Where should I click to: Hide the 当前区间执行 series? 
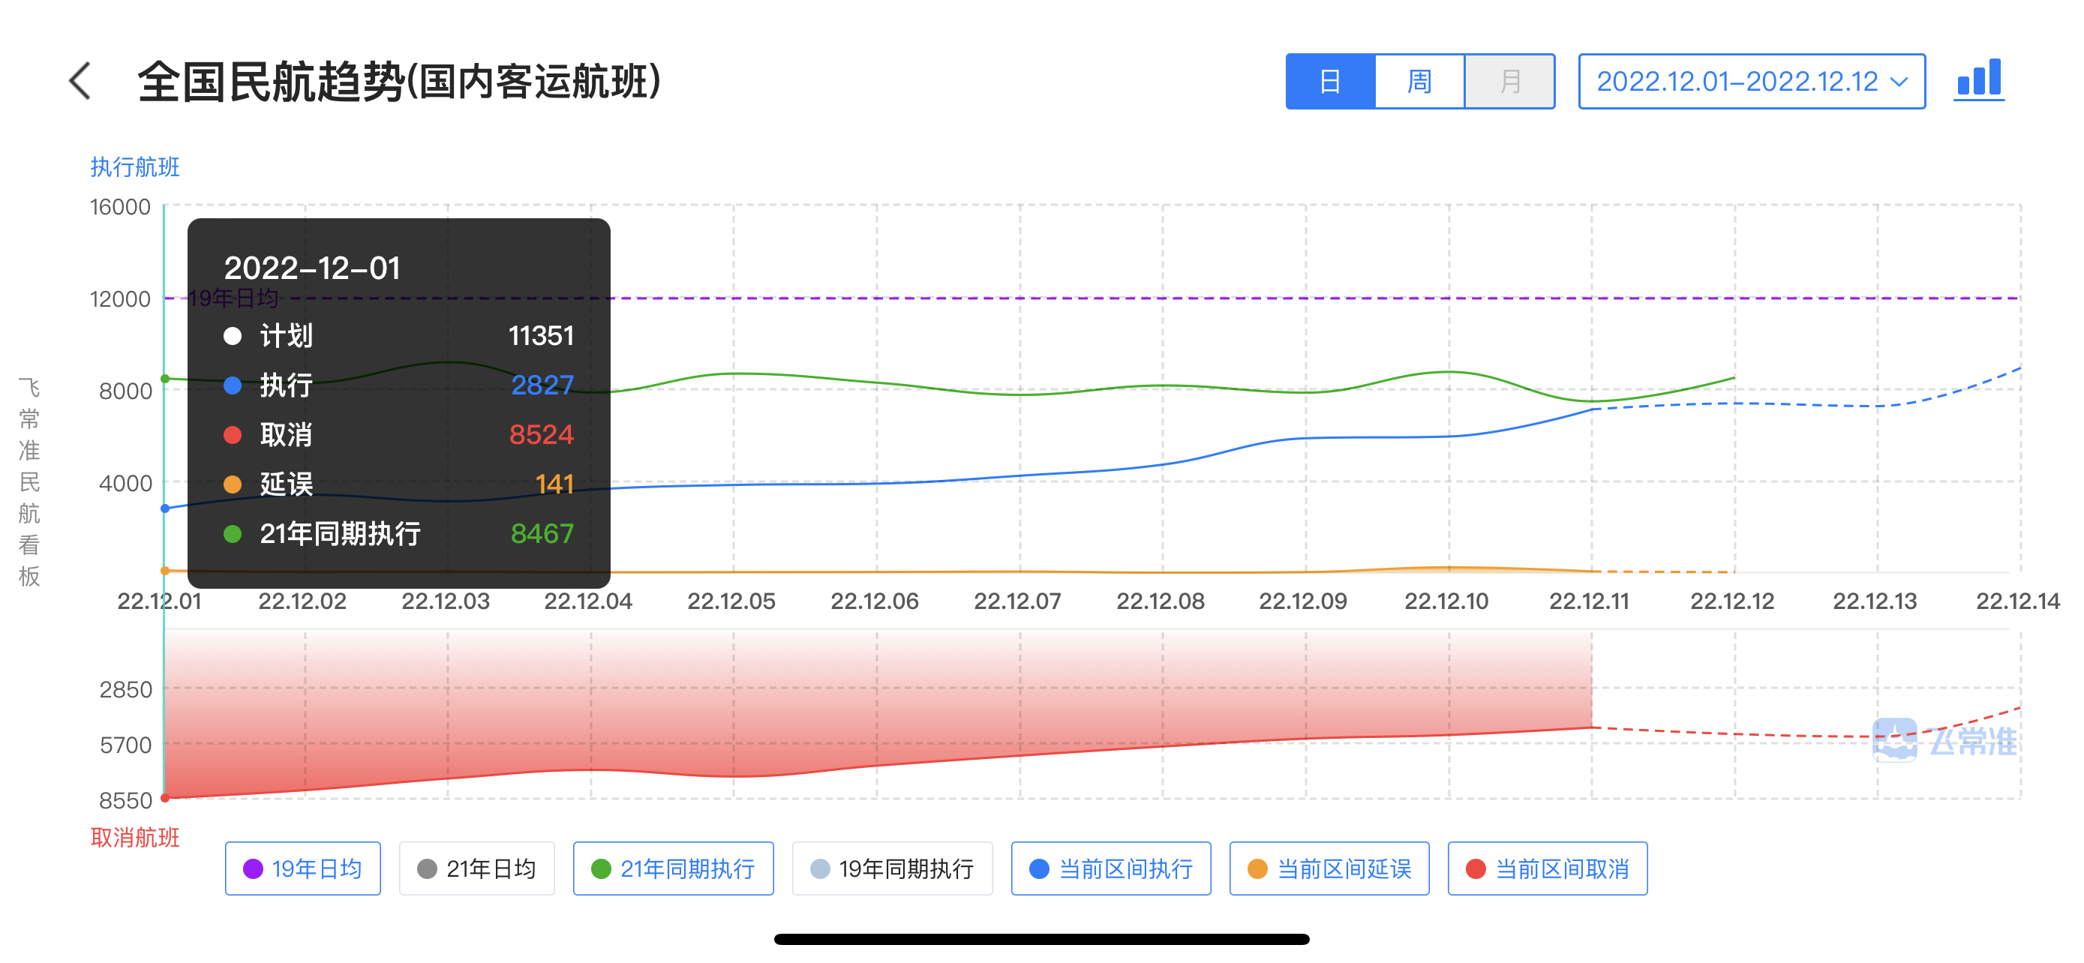(1111, 868)
